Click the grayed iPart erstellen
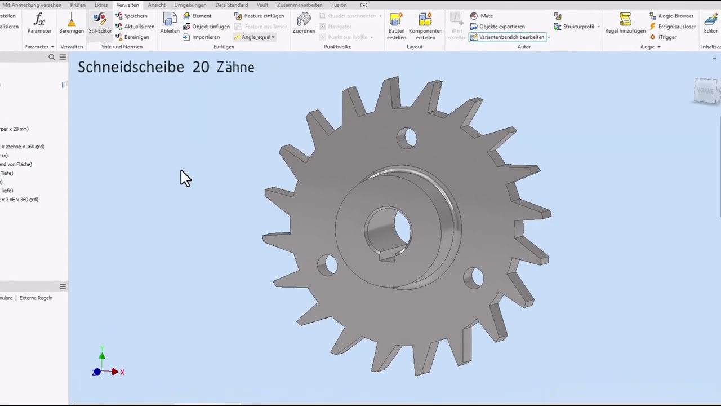This screenshot has width=721, height=406. click(x=457, y=27)
